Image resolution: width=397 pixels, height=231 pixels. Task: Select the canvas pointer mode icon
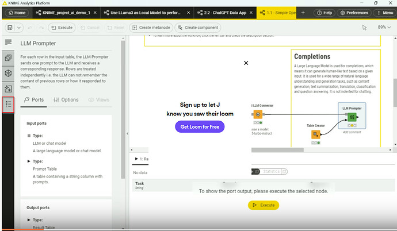click(x=364, y=28)
